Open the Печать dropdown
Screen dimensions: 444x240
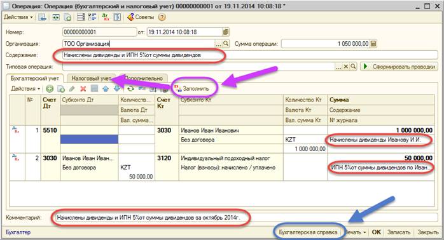click(356, 232)
